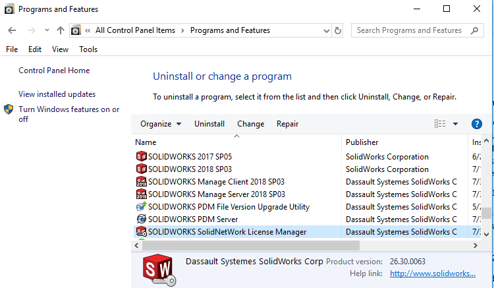Screen dimensions: 494x288
Task: Click Change in the toolbar
Action: tap(251, 124)
